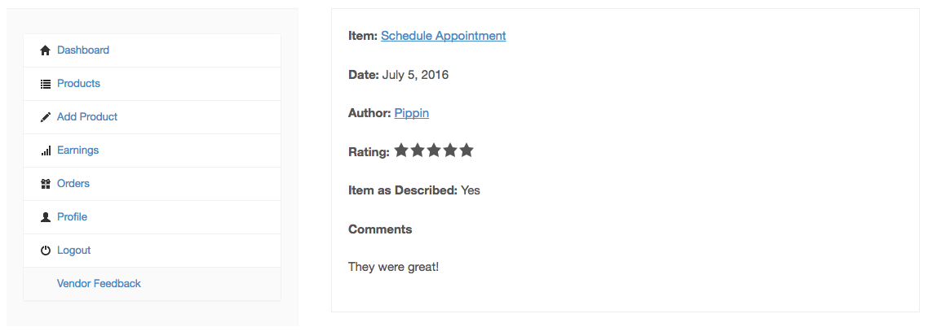The height and width of the screenshot is (336, 933).
Task: Open the Dashboard menu item
Action: coord(83,50)
